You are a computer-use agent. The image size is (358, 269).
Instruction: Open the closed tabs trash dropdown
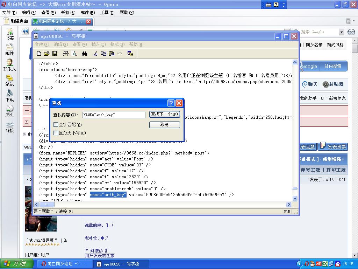pos(348,21)
